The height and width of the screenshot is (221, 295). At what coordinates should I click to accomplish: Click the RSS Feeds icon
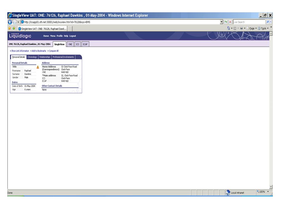[x=235, y=28]
